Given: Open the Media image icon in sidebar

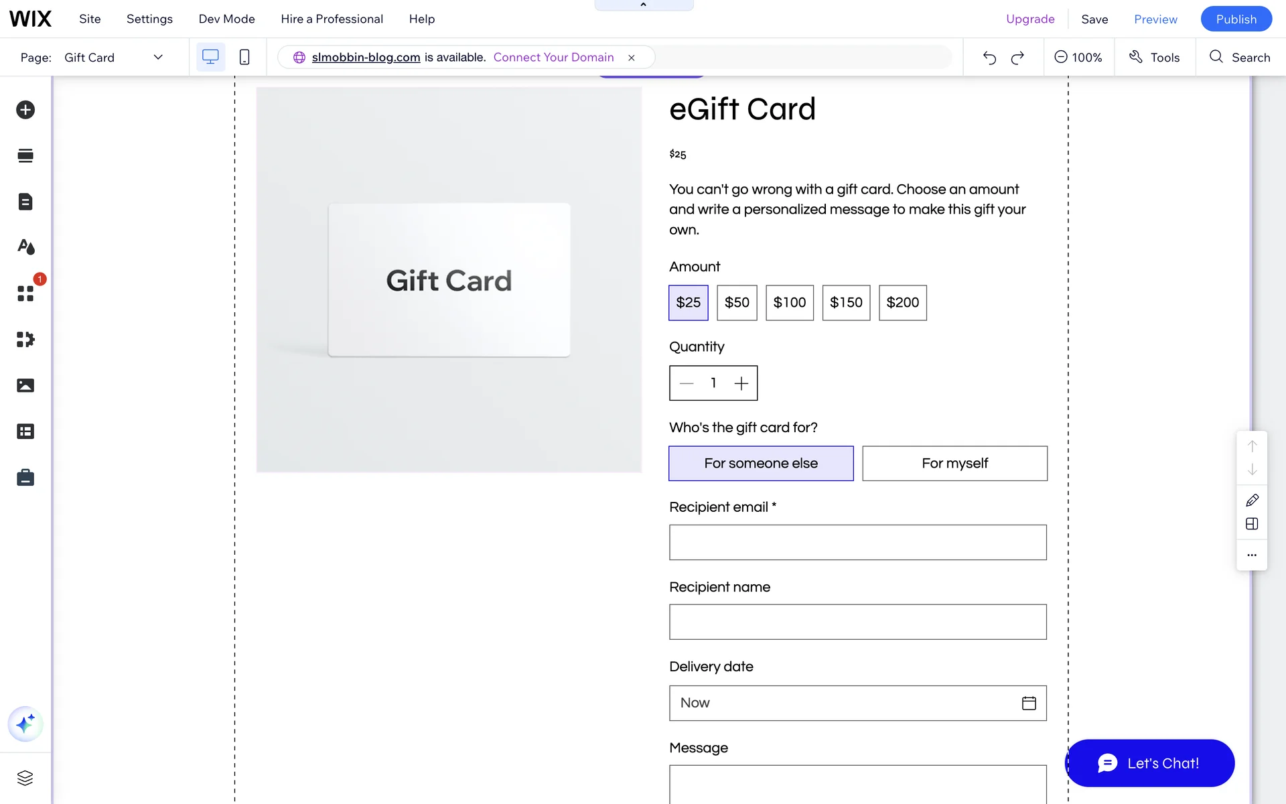Looking at the screenshot, I should [x=25, y=385].
